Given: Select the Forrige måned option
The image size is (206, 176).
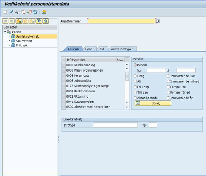Looking at the screenshot, I should 168,92.
